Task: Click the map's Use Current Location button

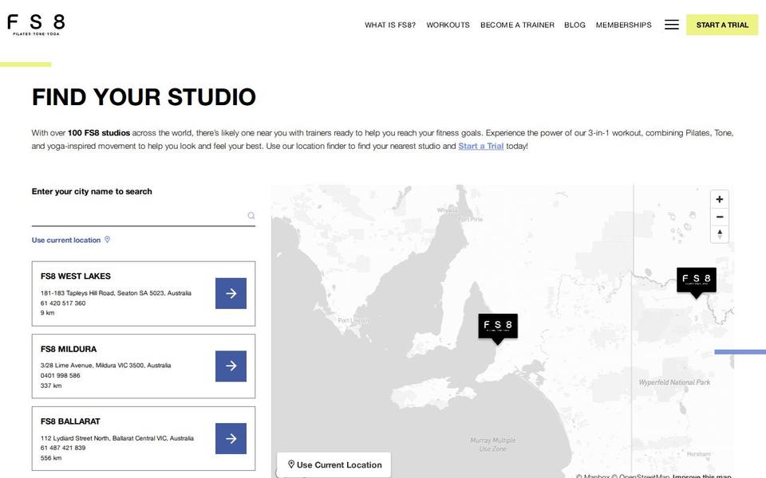Action: (334, 464)
